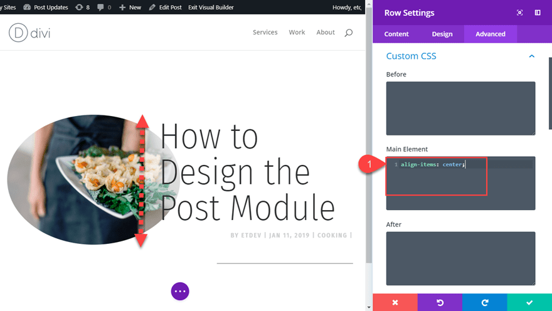552x311 pixels.
Task: Open Post Updates in admin bar
Action: tap(46, 7)
